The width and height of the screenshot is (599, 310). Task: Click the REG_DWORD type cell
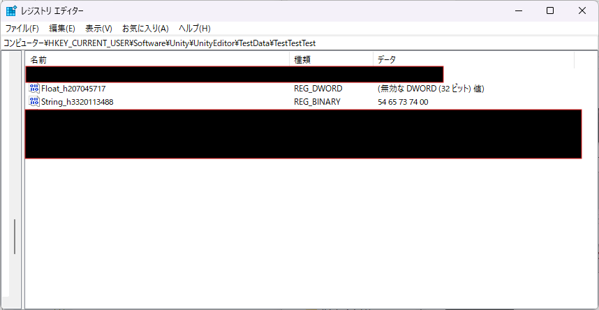pyautogui.click(x=318, y=89)
